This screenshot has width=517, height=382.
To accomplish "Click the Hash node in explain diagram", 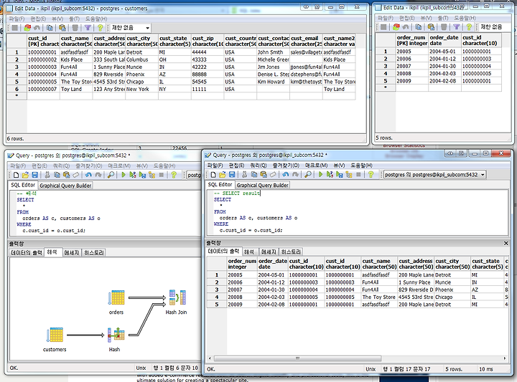I will point(116,340).
